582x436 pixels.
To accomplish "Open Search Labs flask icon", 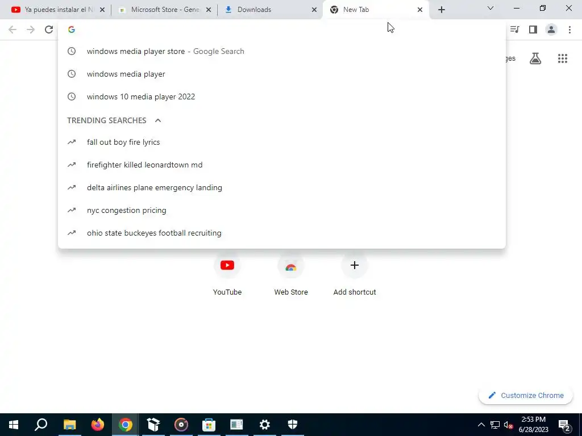I will click(535, 58).
